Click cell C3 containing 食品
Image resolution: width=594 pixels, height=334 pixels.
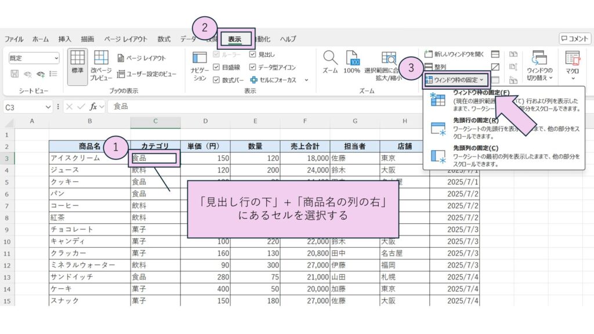[x=155, y=158]
